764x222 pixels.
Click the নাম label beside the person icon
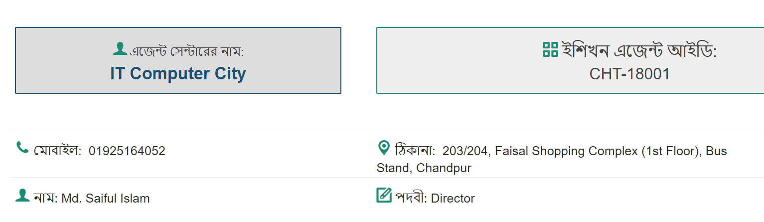(46, 198)
